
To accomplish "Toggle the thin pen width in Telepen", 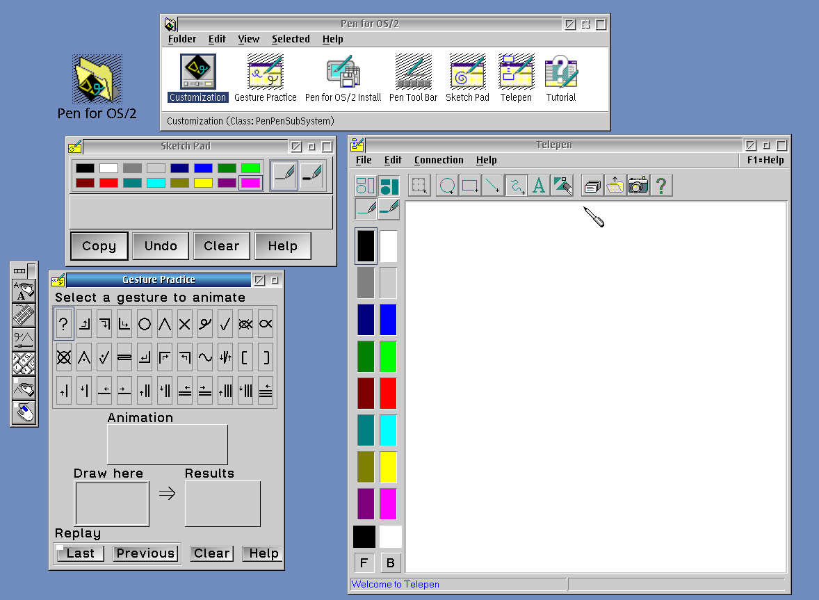I will 366,209.
